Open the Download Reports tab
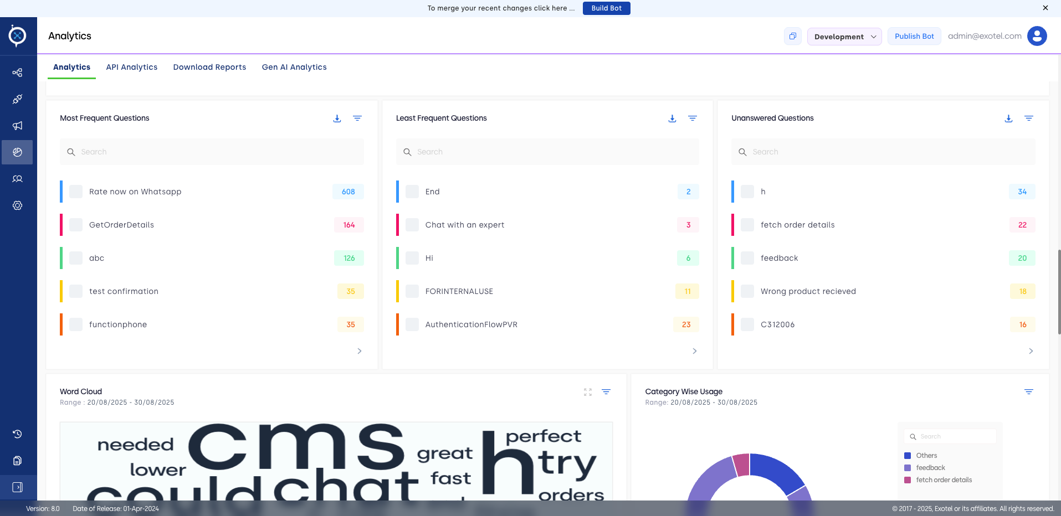 [x=209, y=67]
